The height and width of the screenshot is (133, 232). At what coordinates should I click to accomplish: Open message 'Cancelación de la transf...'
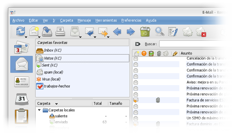[207, 58]
